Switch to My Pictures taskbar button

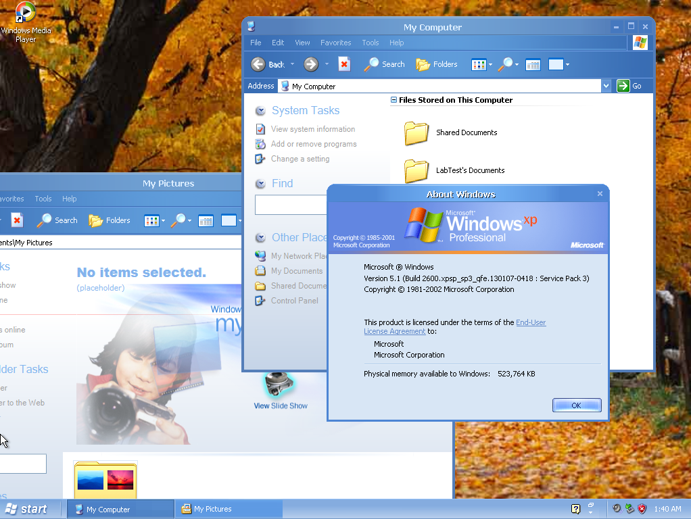click(229, 510)
